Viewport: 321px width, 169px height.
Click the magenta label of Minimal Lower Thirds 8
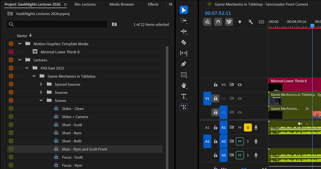coord(11,52)
